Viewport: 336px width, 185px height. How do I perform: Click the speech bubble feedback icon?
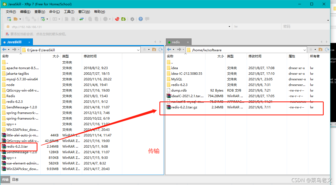(x=147, y=19)
